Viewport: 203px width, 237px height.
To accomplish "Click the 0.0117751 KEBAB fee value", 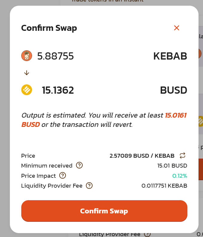I will (164, 186).
